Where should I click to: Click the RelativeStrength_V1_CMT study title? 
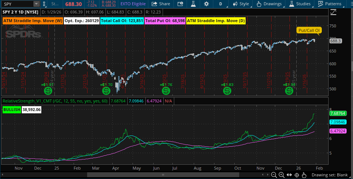55,101
